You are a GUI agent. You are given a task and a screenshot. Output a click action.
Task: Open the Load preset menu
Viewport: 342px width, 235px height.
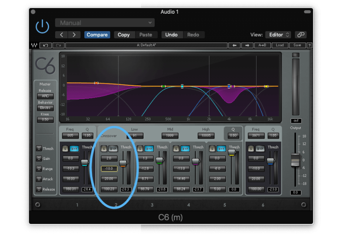[280, 45]
